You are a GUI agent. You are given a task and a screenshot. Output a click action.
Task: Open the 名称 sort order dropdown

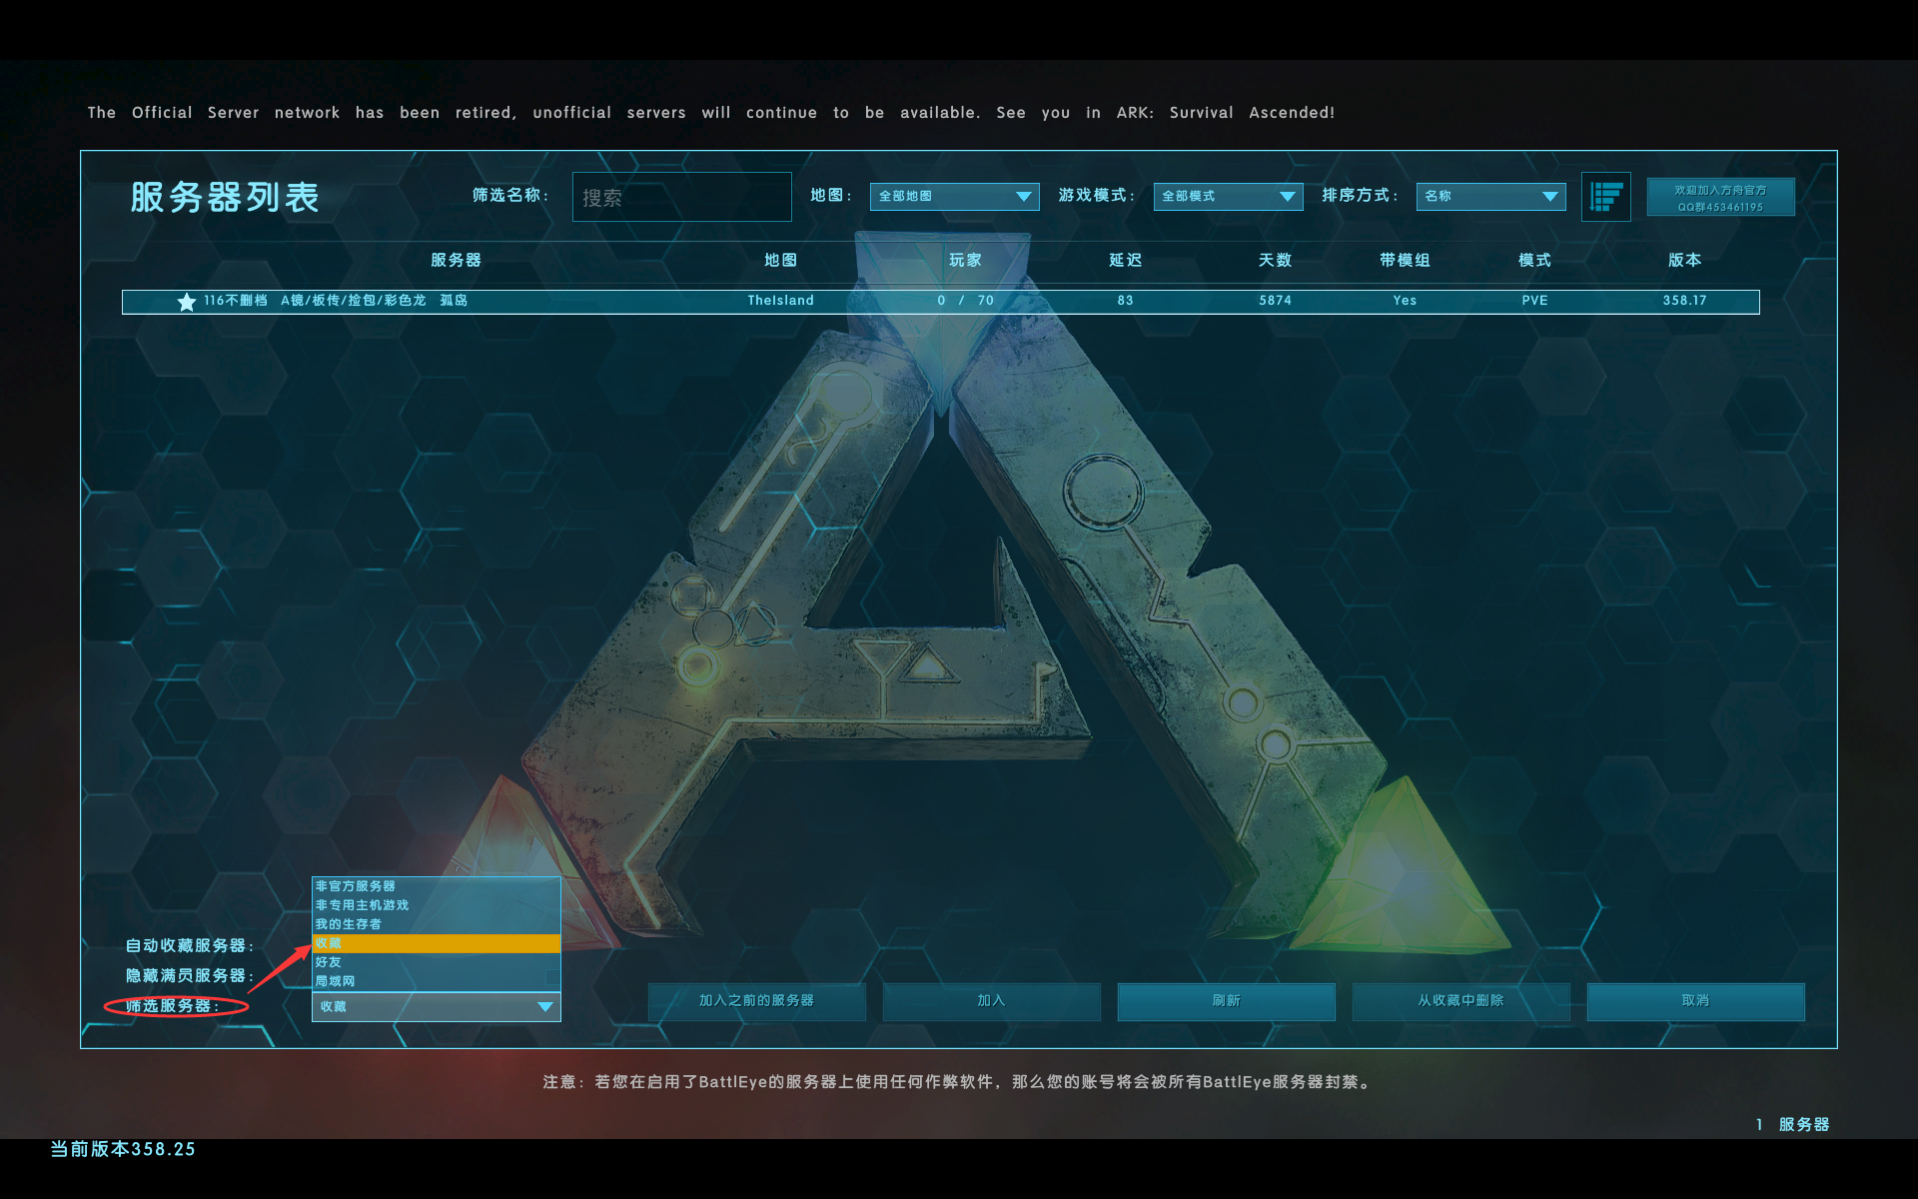pyautogui.click(x=1490, y=196)
